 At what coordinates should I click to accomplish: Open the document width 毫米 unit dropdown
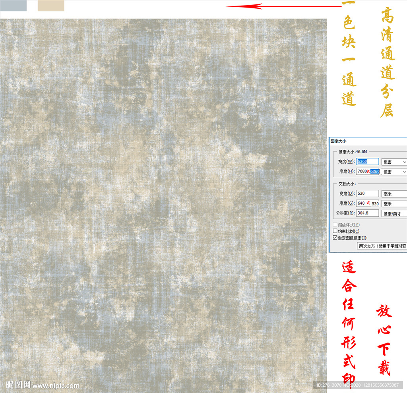click(394, 194)
